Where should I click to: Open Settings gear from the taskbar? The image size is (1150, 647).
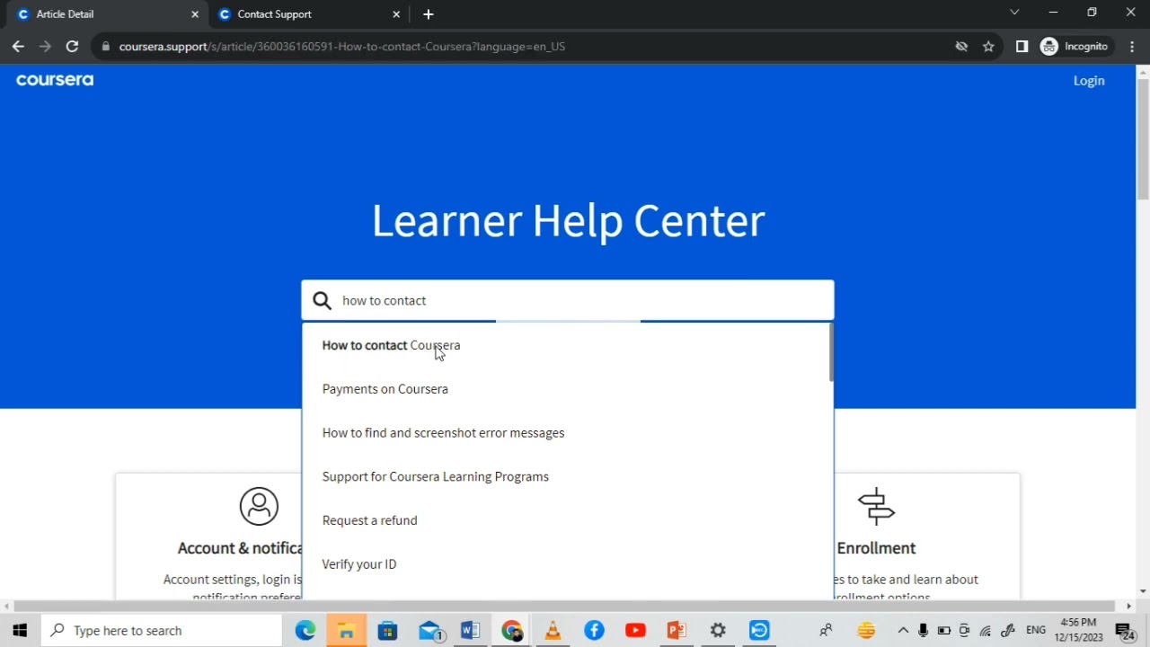(x=718, y=631)
